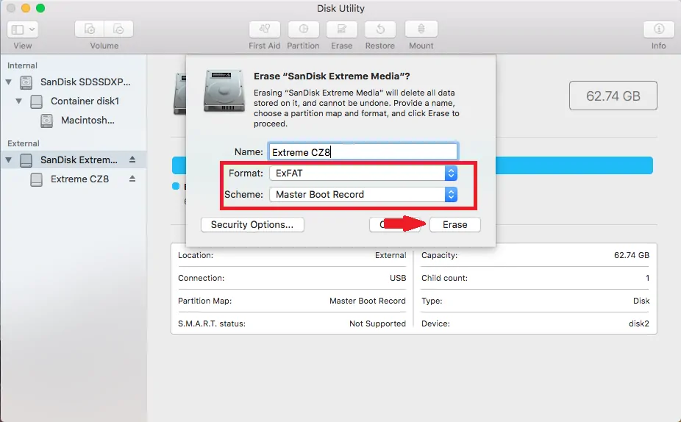Select SanDisk Extrem... external disk row

click(x=73, y=160)
